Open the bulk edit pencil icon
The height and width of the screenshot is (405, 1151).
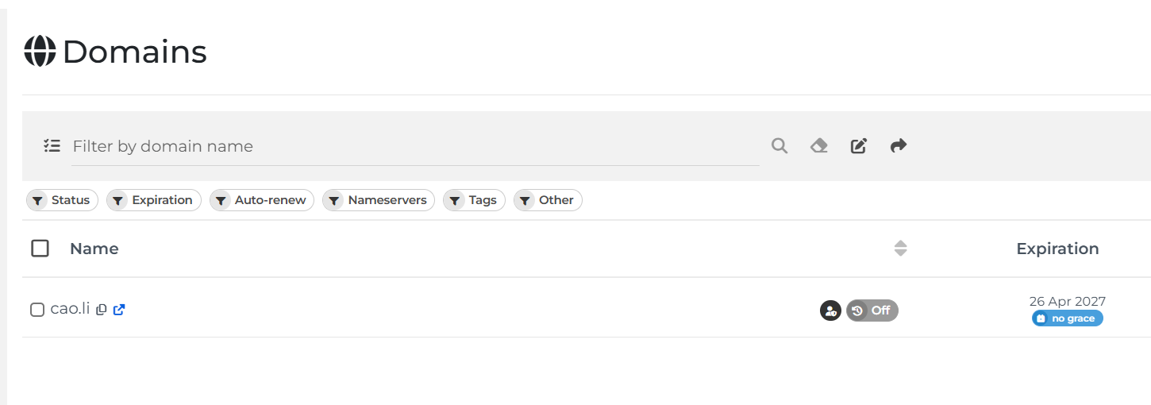click(859, 146)
